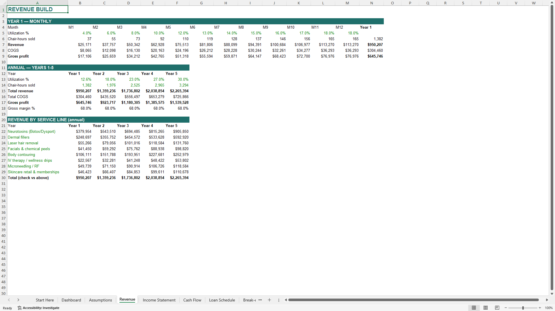
Task: Click horizontal scrollbar right arrow
Action: coord(547,300)
